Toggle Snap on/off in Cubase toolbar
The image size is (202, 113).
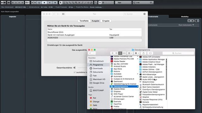click(x=100, y=3)
